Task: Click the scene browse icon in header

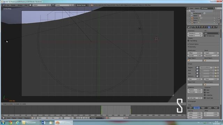Action: 53,5
